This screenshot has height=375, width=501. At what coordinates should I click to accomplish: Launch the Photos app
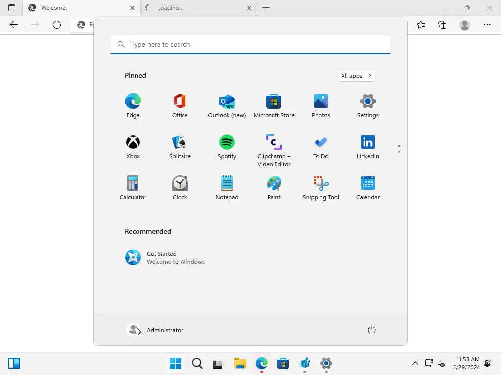(321, 106)
